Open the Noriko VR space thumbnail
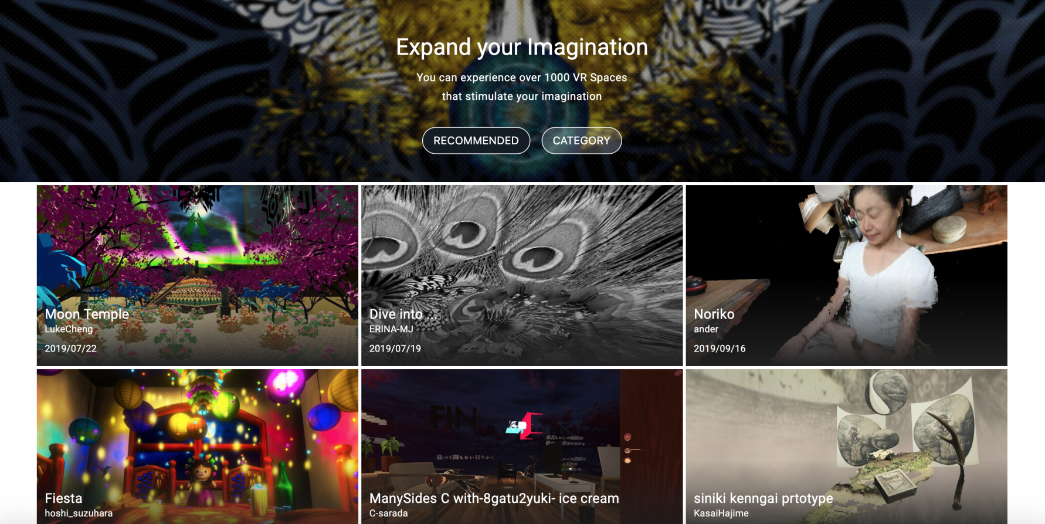 pos(847,276)
